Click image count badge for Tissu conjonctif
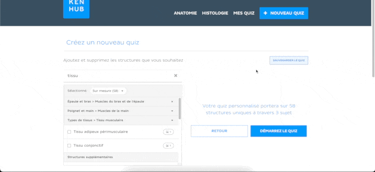Screen dimensions: 375x172 coord(168,146)
